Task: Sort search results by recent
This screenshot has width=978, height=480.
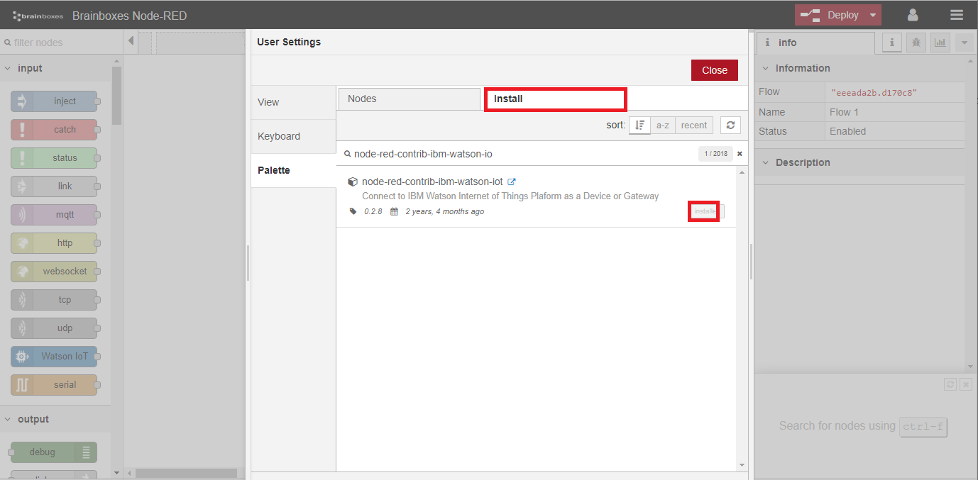Action: pyautogui.click(x=693, y=125)
